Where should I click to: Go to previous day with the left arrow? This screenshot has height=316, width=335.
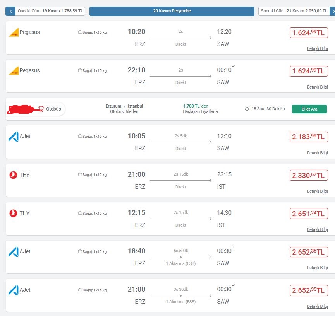(10, 11)
